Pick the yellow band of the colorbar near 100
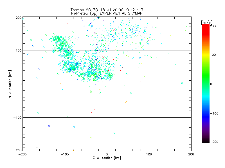This screenshot has height=168, width=225. pos(206,55)
